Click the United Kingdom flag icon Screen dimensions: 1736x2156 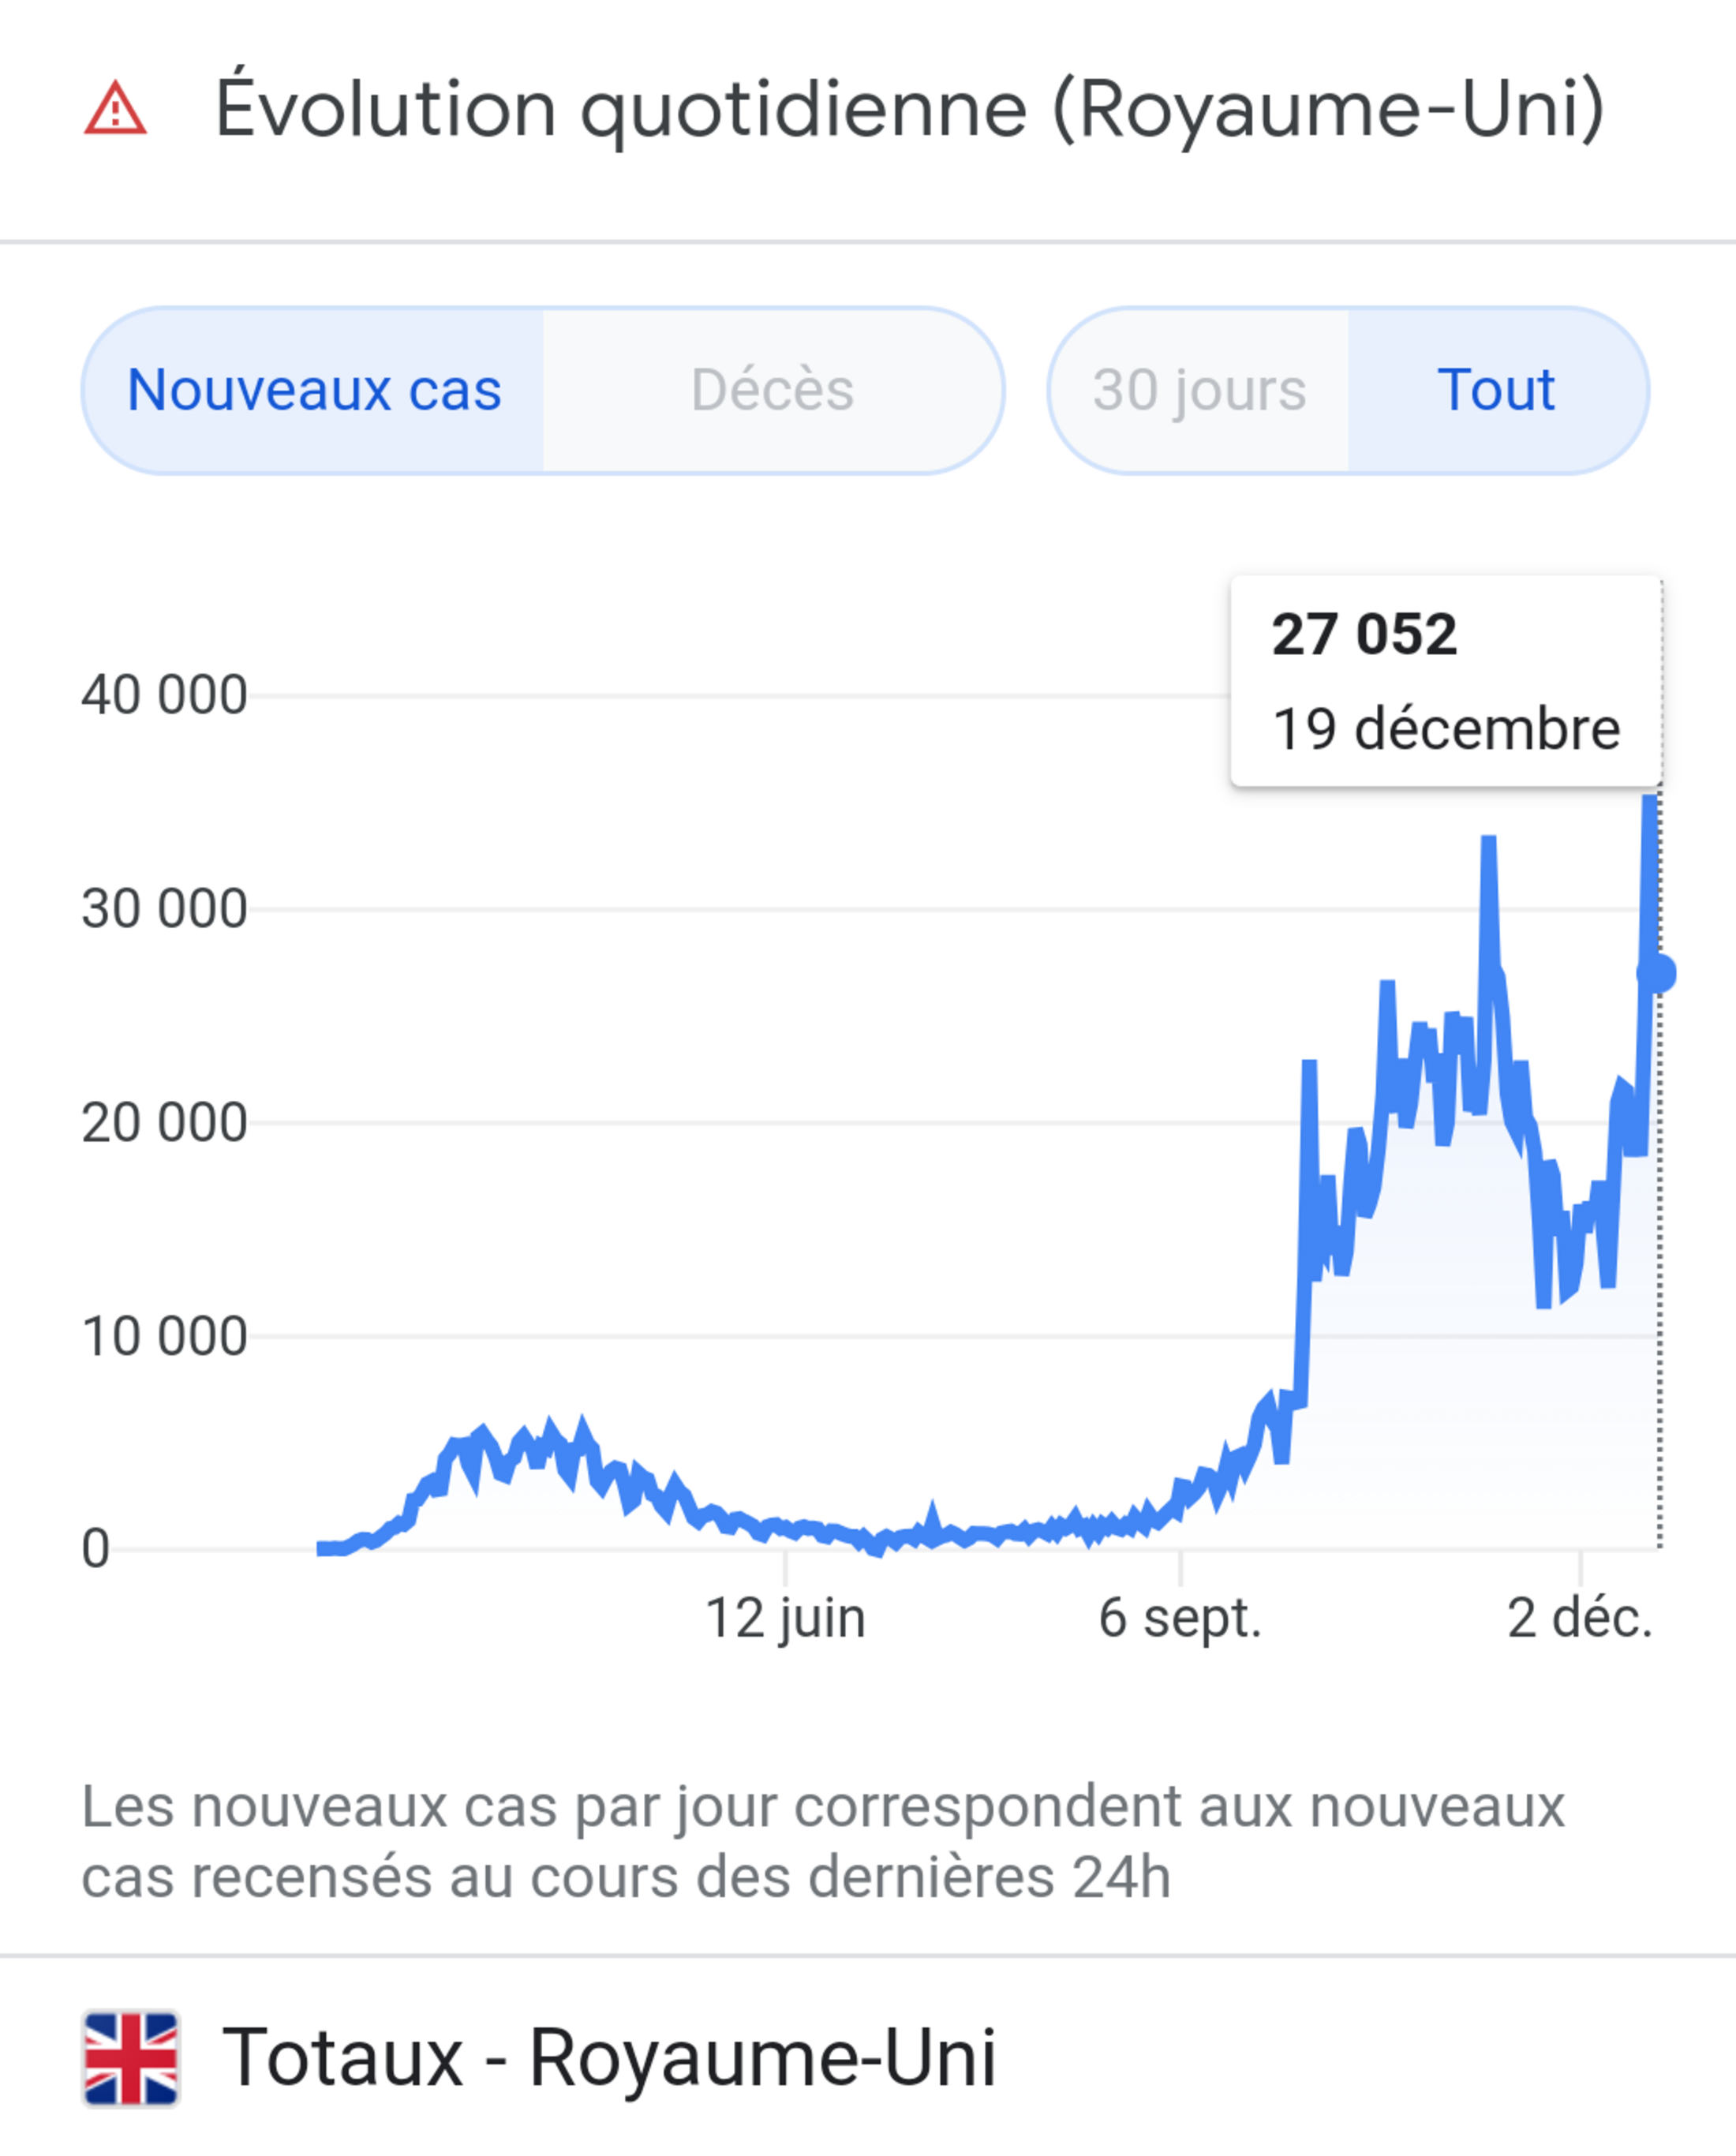point(131,2059)
